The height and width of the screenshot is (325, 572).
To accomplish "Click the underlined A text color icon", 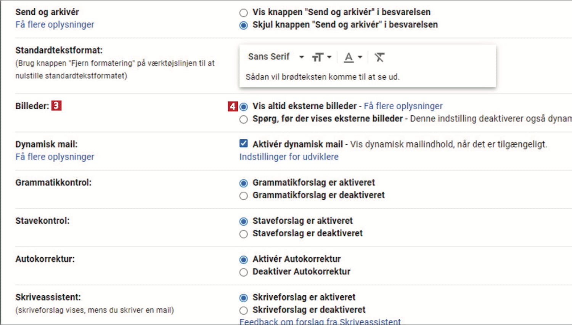I will click(352, 57).
